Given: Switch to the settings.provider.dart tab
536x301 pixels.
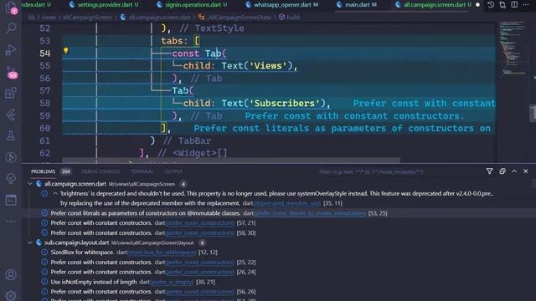Looking at the screenshot, I should [x=103, y=5].
